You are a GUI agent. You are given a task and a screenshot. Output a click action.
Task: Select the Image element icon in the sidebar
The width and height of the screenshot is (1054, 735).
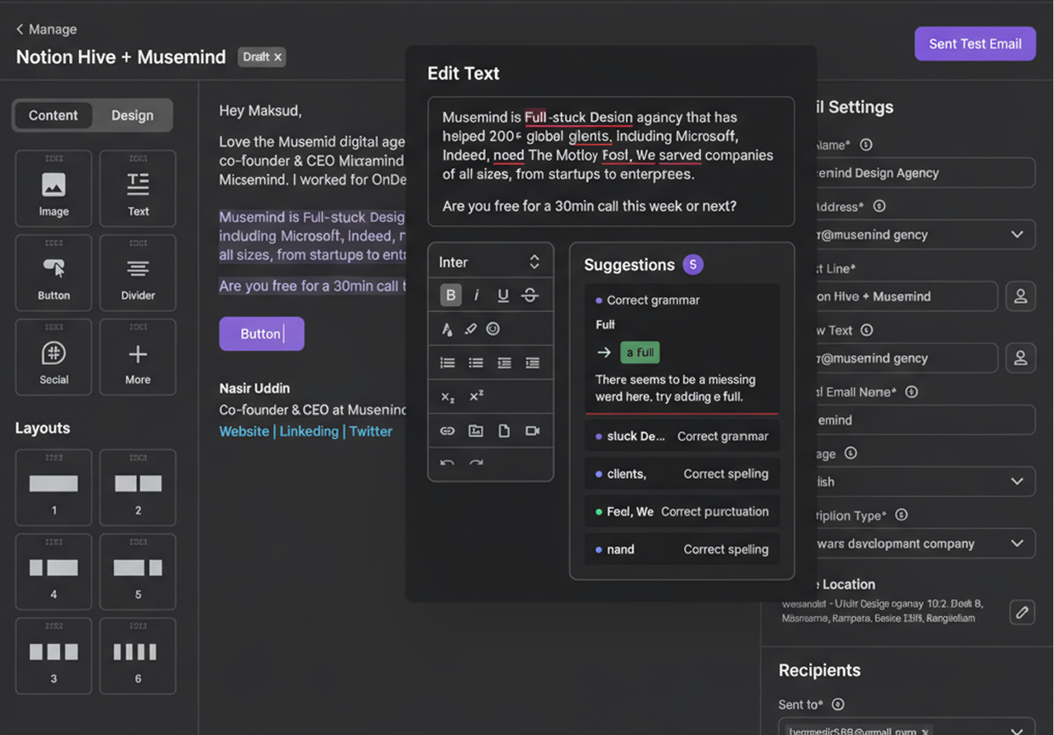pos(53,187)
